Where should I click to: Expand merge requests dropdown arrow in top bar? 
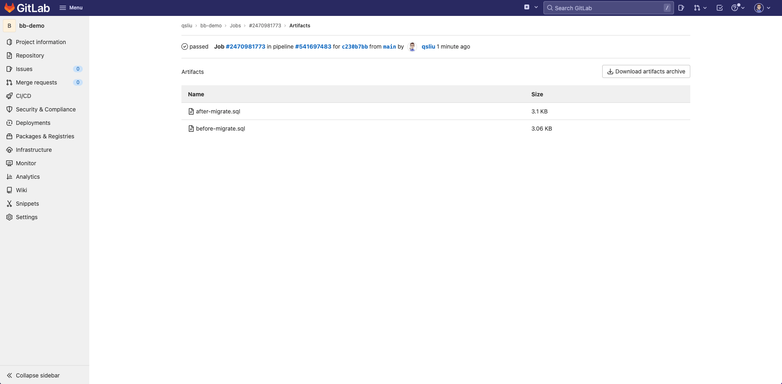coord(705,8)
